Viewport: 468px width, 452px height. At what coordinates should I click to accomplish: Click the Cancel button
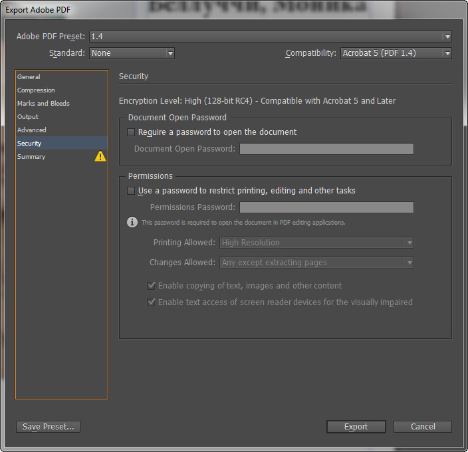[423, 427]
